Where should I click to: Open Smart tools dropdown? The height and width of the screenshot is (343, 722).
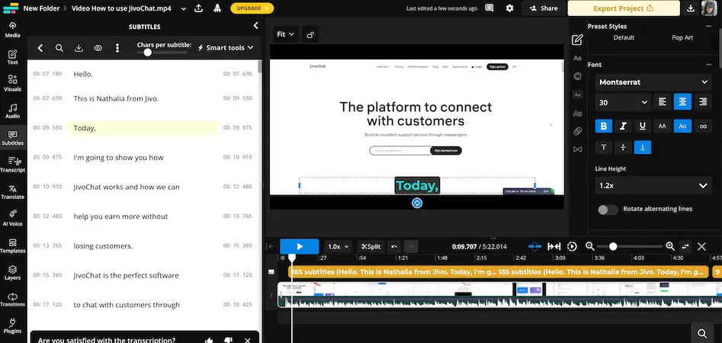(x=226, y=47)
